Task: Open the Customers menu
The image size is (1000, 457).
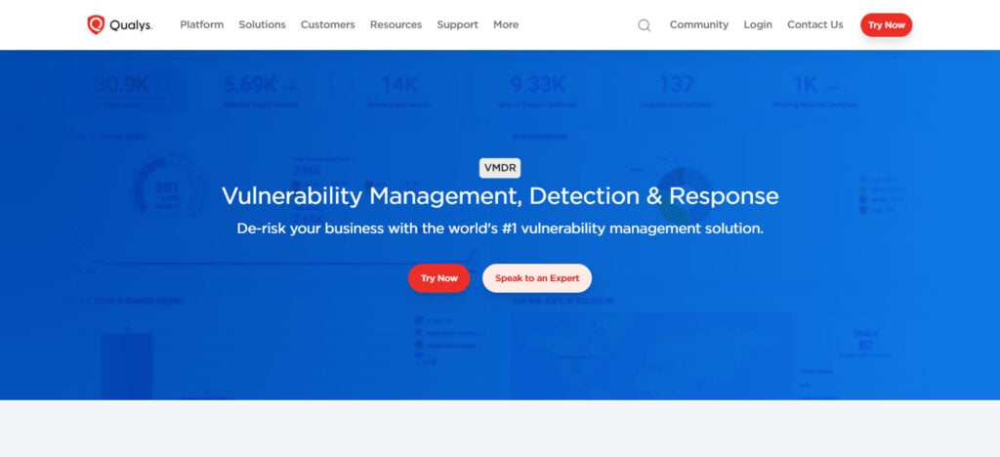Action: click(328, 24)
